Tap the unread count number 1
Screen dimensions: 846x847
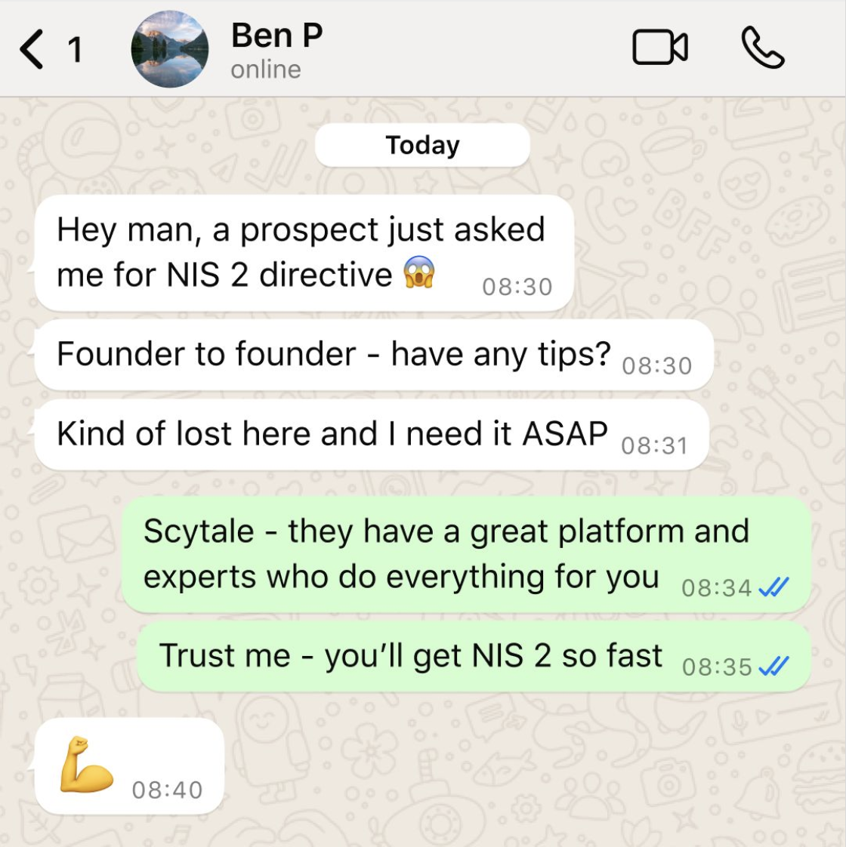[75, 50]
